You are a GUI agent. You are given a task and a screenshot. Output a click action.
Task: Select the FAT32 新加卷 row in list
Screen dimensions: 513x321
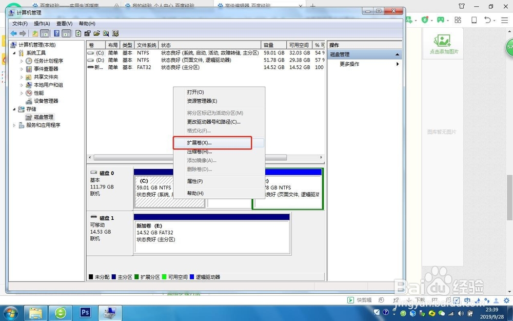click(206, 67)
